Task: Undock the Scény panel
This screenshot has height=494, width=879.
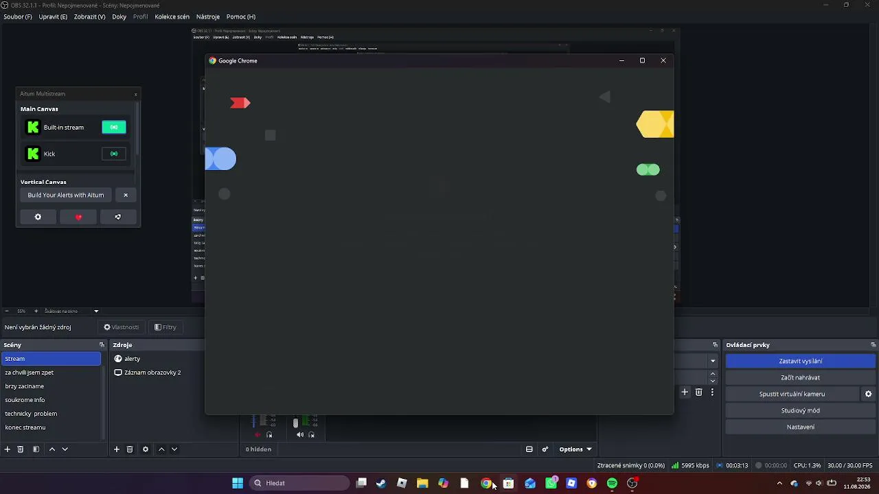Action: tap(102, 345)
